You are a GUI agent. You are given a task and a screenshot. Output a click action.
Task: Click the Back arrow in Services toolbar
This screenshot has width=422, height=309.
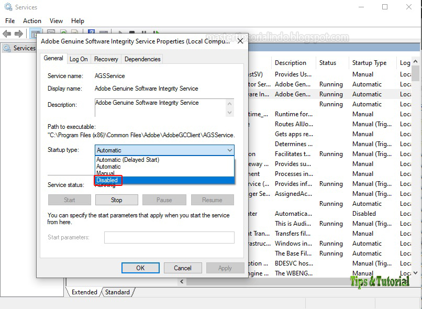coord(7,34)
